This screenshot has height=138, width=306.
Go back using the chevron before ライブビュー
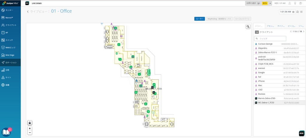[28, 12]
